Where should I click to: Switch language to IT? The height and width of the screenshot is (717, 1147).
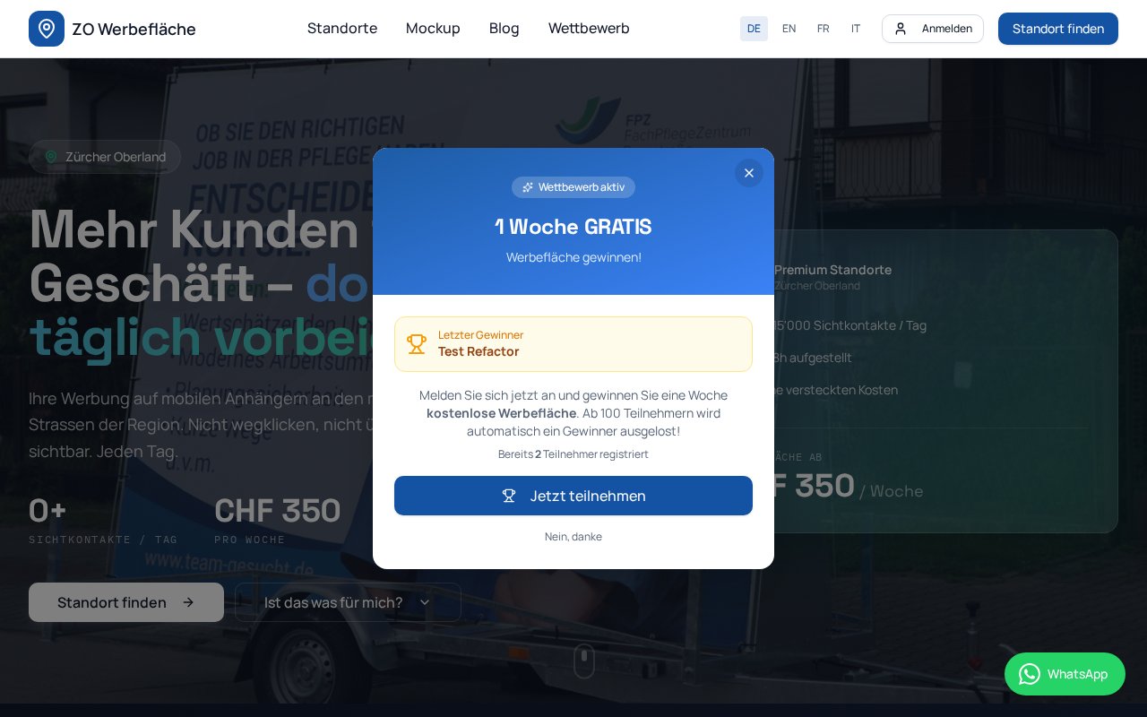pyautogui.click(x=856, y=29)
